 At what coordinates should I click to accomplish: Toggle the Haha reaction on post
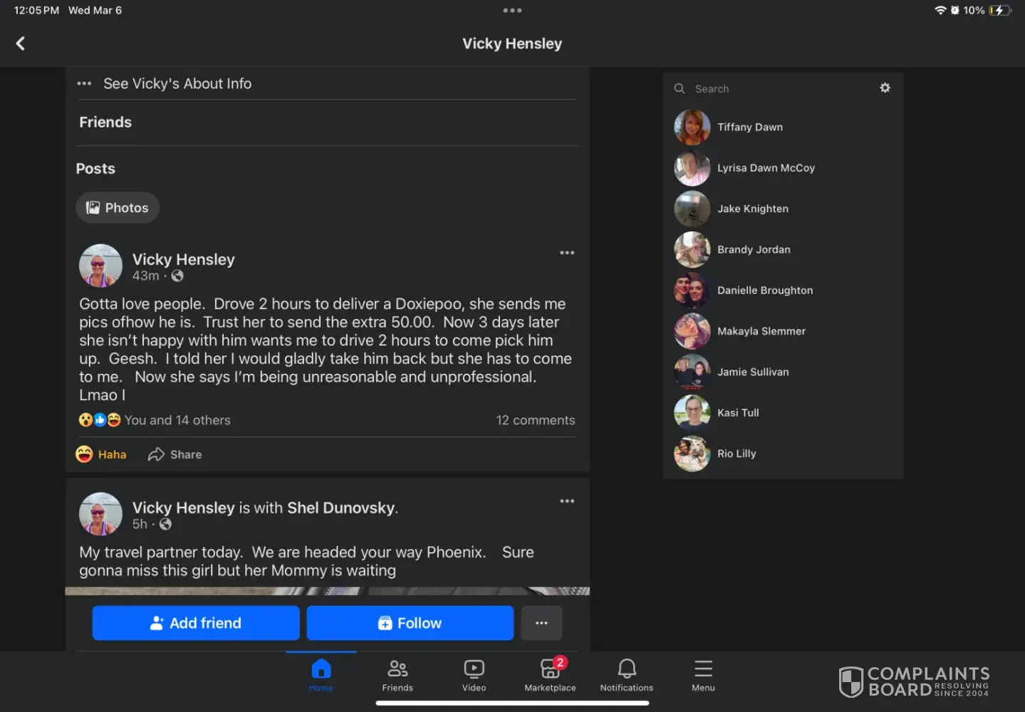(101, 454)
